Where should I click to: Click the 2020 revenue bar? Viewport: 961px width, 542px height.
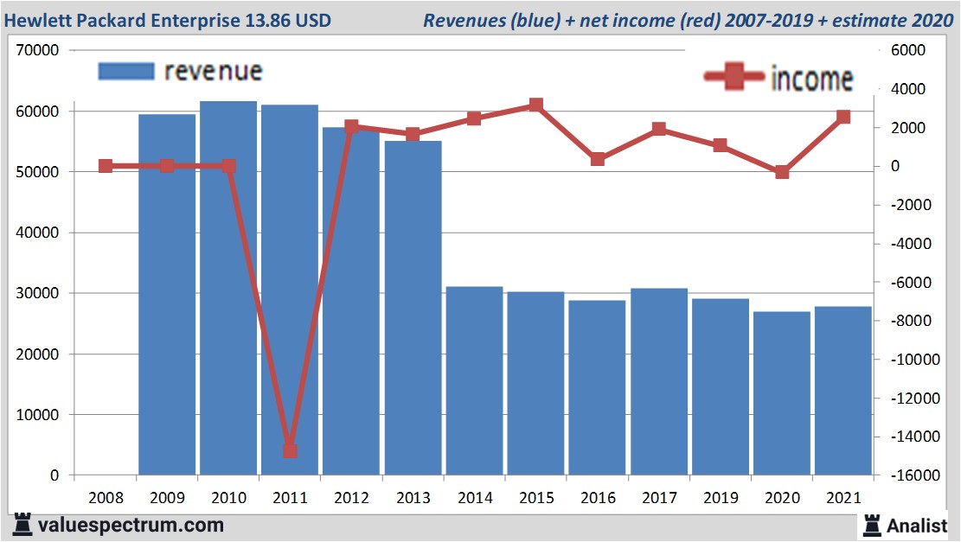pyautogui.click(x=782, y=393)
